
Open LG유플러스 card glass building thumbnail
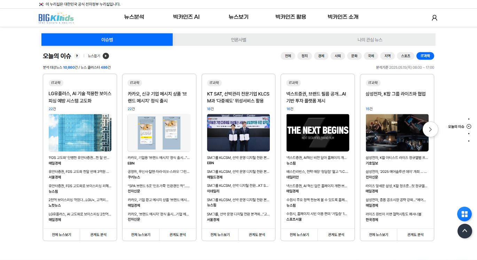point(80,133)
